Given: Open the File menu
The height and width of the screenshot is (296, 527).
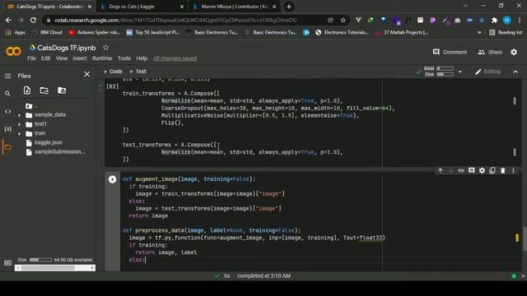Looking at the screenshot, I should [x=31, y=58].
